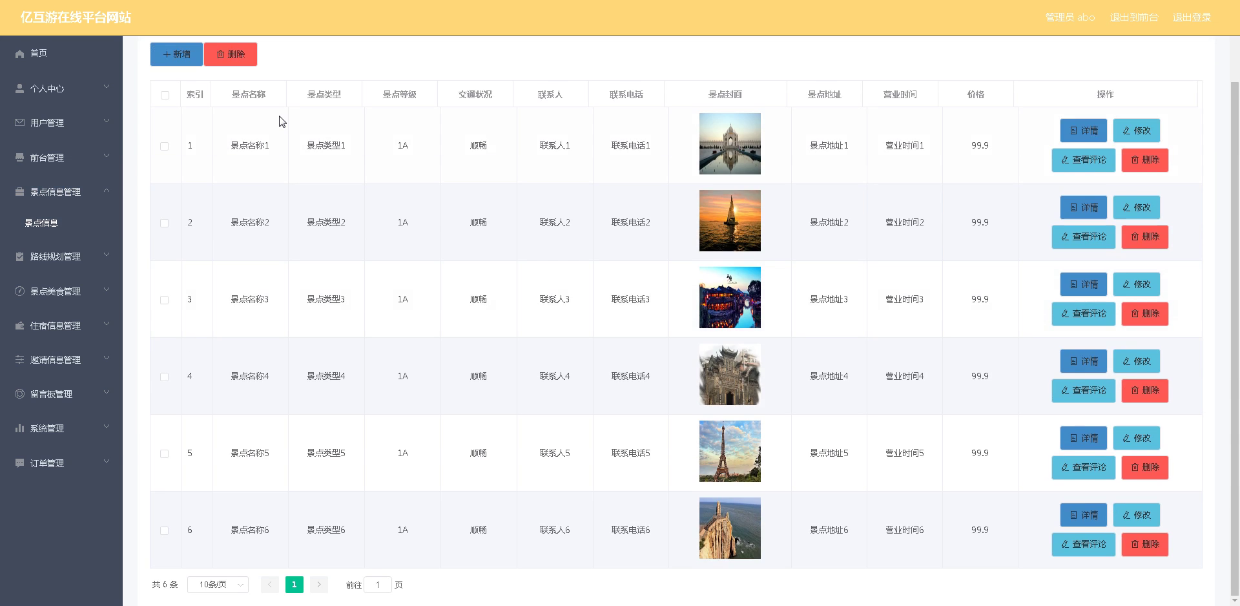Image resolution: width=1240 pixels, height=606 pixels.
Task: Click the chat icon for 订单管理
Action: (x=19, y=463)
